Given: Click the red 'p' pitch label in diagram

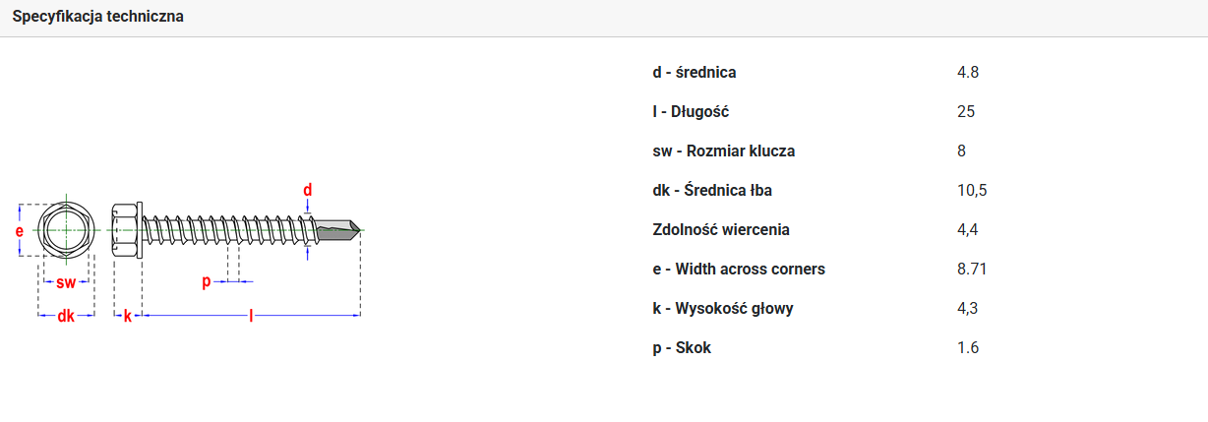Looking at the screenshot, I should [x=207, y=282].
